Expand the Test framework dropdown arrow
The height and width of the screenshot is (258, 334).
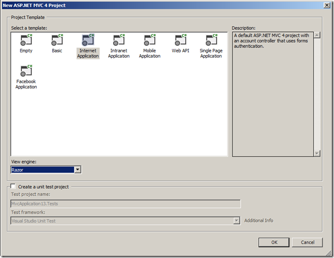(x=236, y=221)
